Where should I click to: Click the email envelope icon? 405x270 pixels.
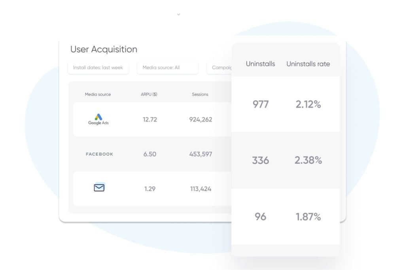pyautogui.click(x=99, y=188)
